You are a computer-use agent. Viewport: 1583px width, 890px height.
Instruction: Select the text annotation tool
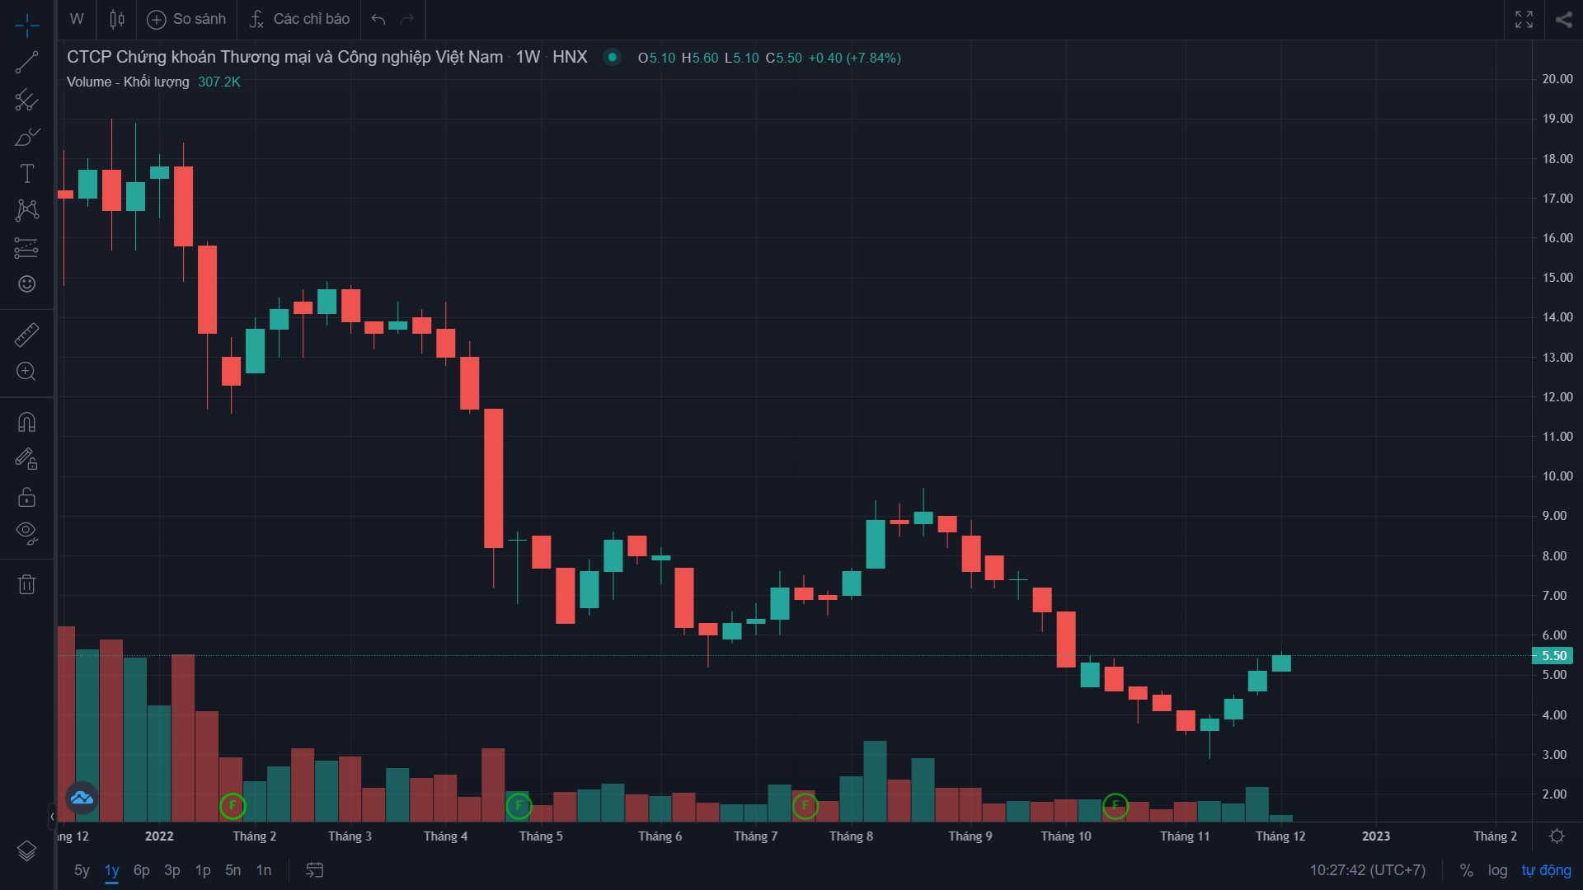tap(26, 173)
